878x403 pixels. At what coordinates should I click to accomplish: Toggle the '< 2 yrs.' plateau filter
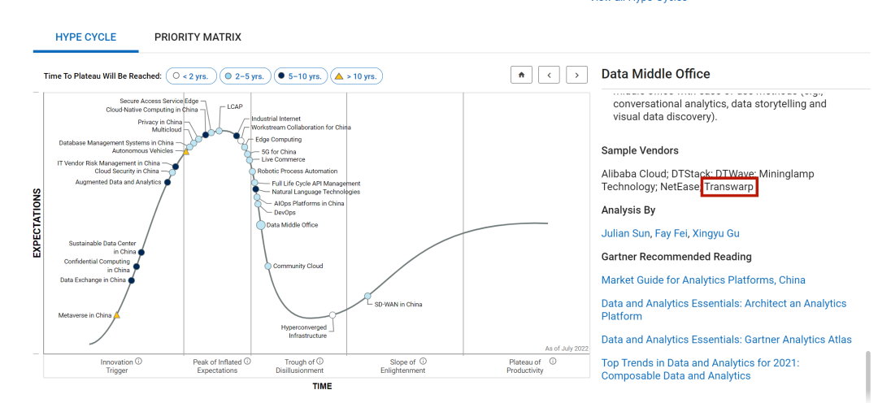click(191, 76)
